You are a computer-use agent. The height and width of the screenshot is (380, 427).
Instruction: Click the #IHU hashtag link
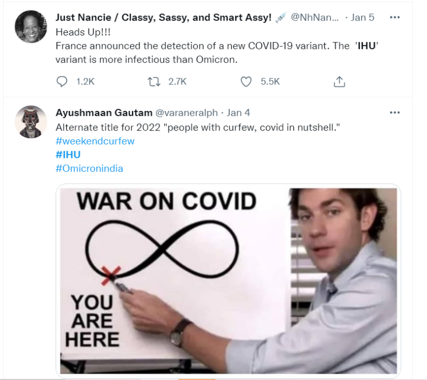pos(68,154)
